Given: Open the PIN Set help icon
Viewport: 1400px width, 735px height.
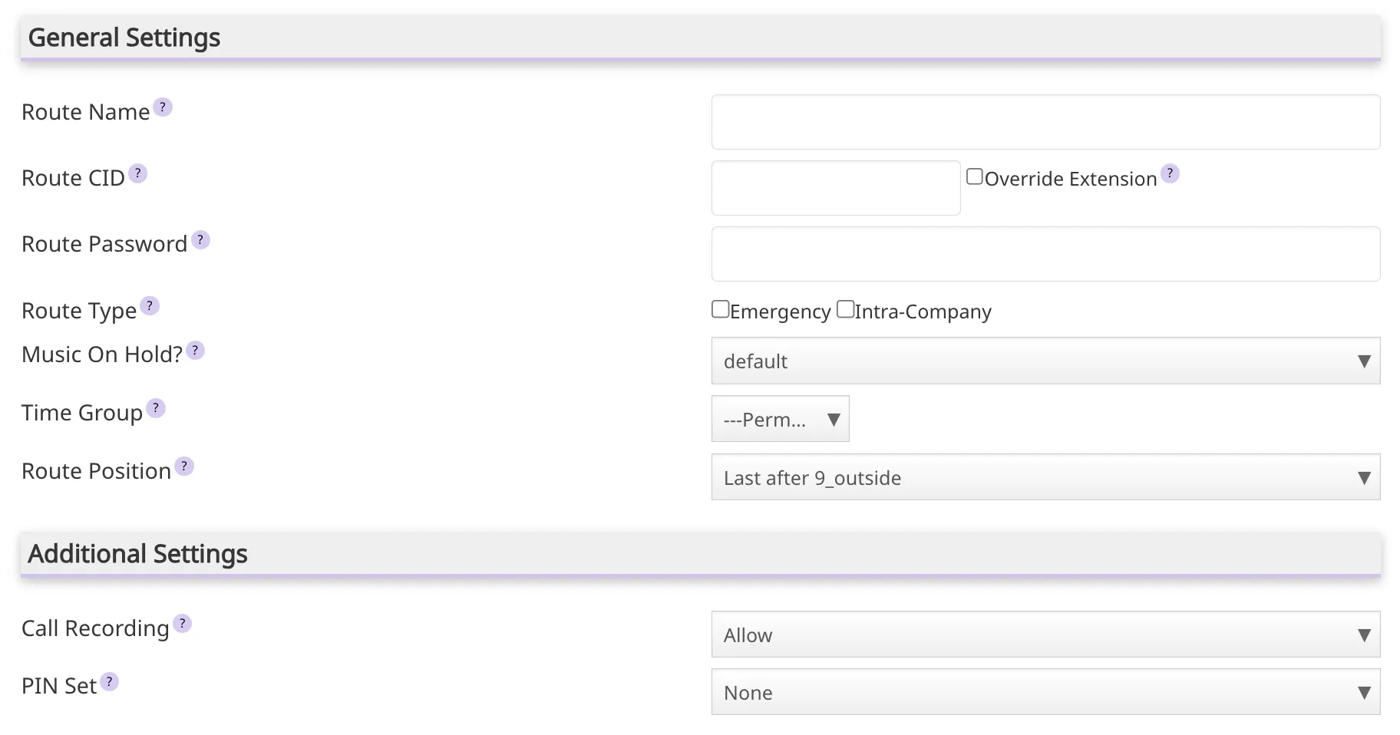Looking at the screenshot, I should (x=110, y=681).
